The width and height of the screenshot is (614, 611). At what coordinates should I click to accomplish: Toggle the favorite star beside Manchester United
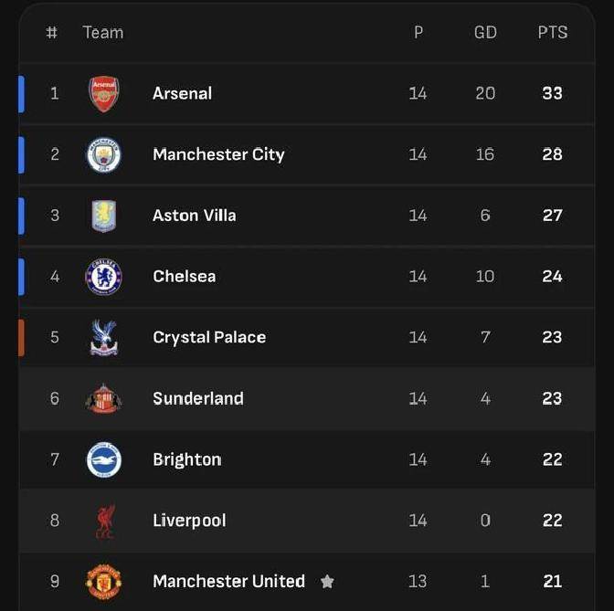(327, 582)
